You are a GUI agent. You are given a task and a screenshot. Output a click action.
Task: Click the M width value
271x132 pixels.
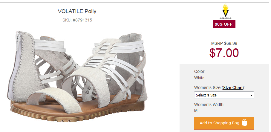pyautogui.click(x=196, y=110)
